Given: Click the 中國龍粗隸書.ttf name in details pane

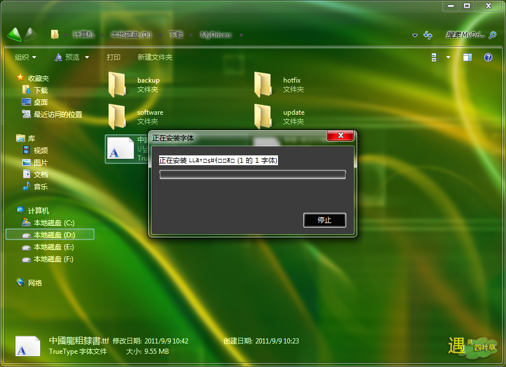Looking at the screenshot, I should click(x=79, y=341).
